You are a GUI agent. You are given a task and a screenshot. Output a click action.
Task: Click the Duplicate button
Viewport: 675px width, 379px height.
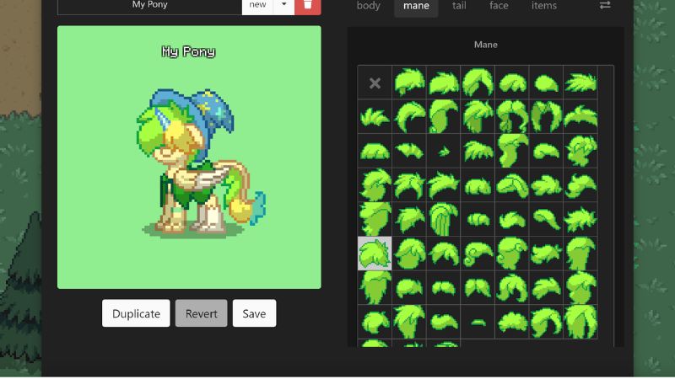tap(136, 313)
